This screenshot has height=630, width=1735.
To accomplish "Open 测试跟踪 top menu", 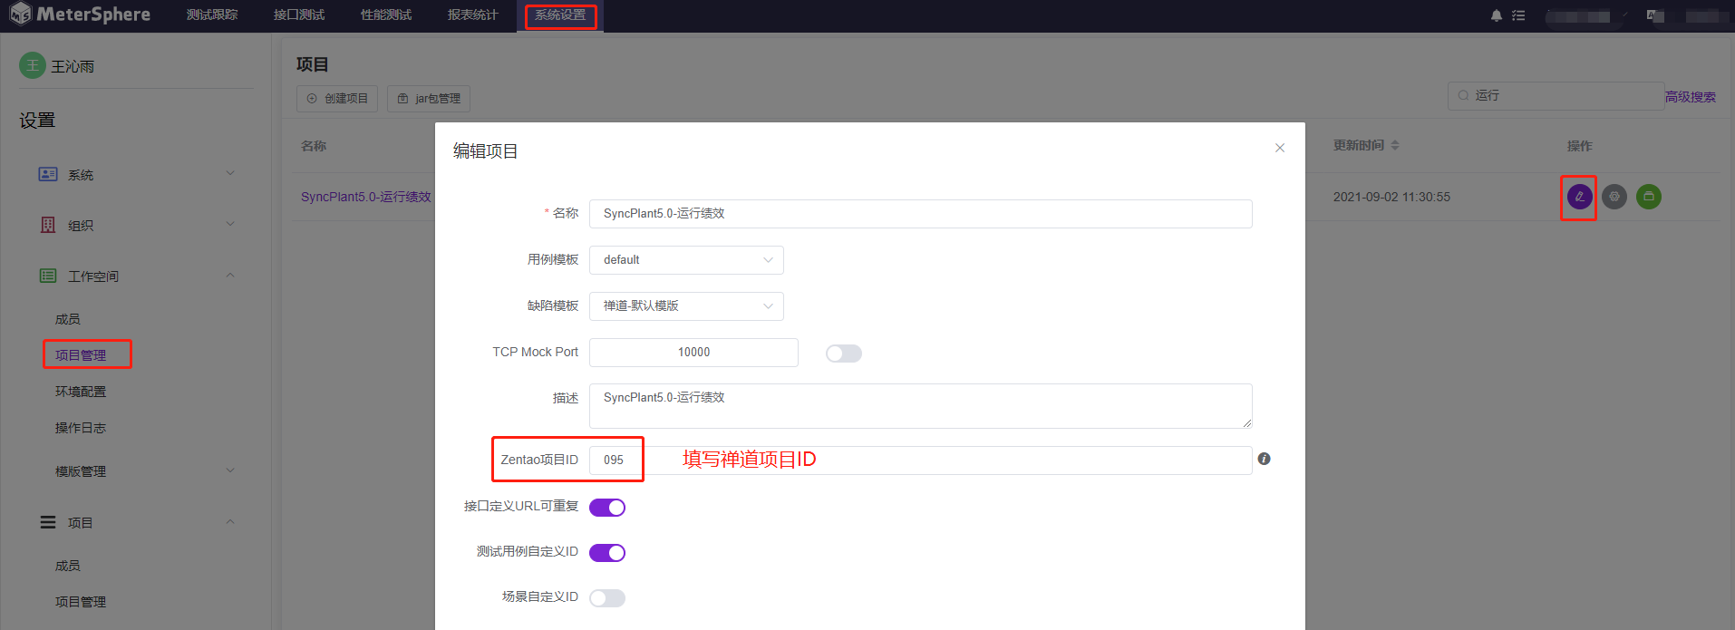I will (x=212, y=15).
